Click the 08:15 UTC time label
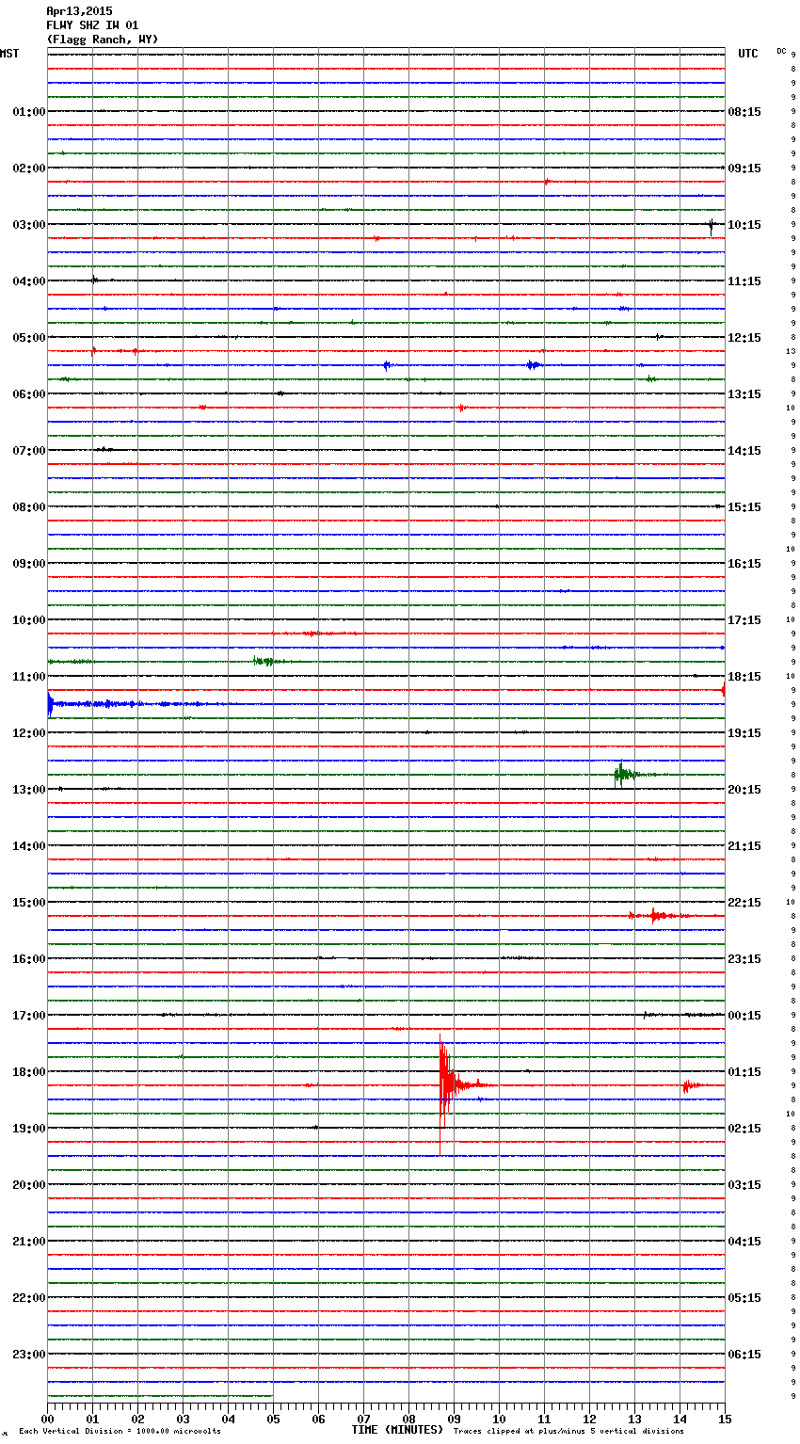Screen dimensions: 800x1444 pyautogui.click(x=744, y=112)
